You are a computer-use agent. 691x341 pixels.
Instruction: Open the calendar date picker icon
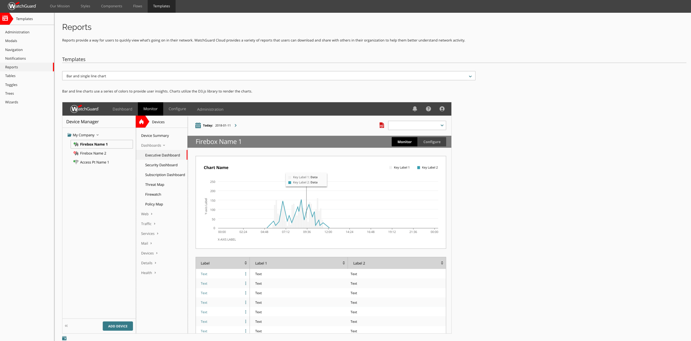coord(198,125)
